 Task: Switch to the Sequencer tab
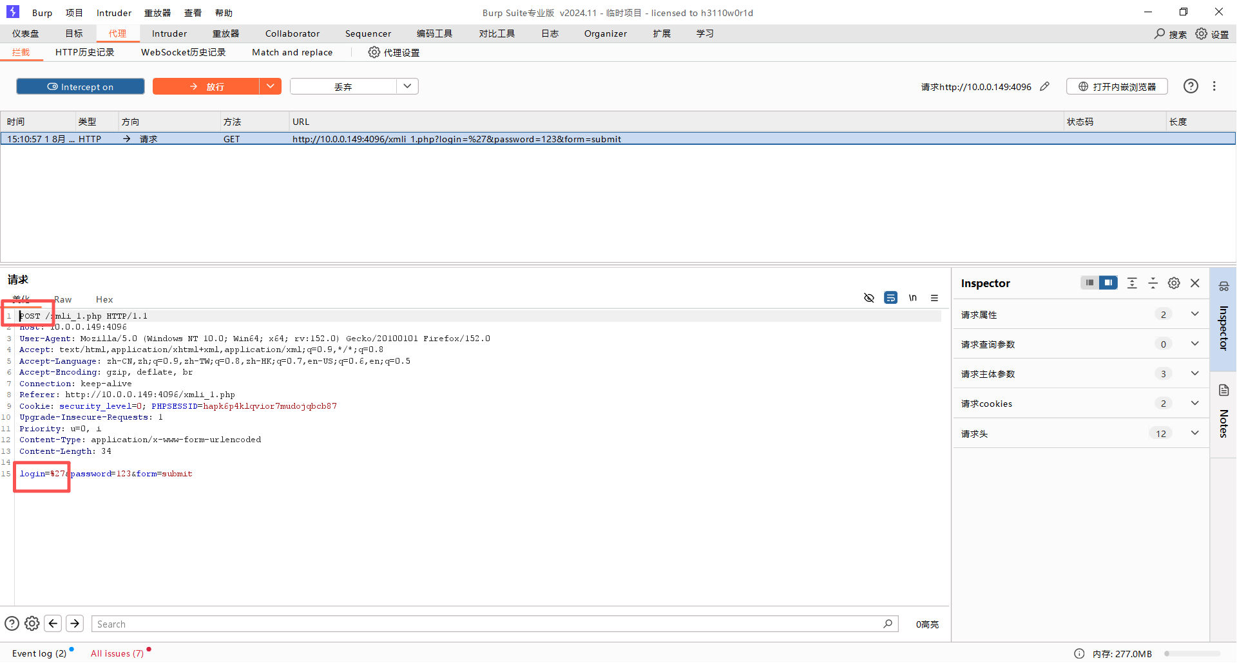[x=368, y=33]
